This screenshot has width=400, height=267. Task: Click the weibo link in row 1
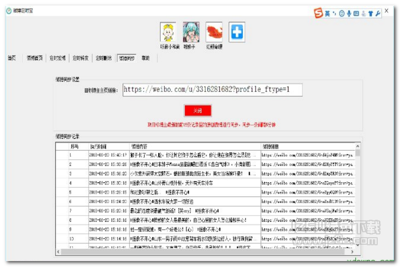coord(307,155)
